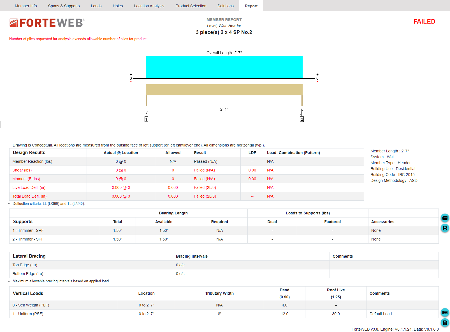The image size is (450, 332).
Task: Click the '1 - Trimmer - SPF' support row
Action: point(224,230)
